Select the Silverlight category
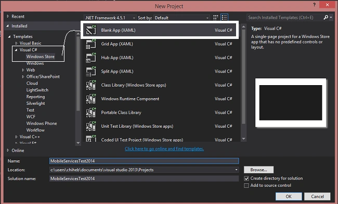The height and width of the screenshot is (204, 338). (x=35, y=103)
